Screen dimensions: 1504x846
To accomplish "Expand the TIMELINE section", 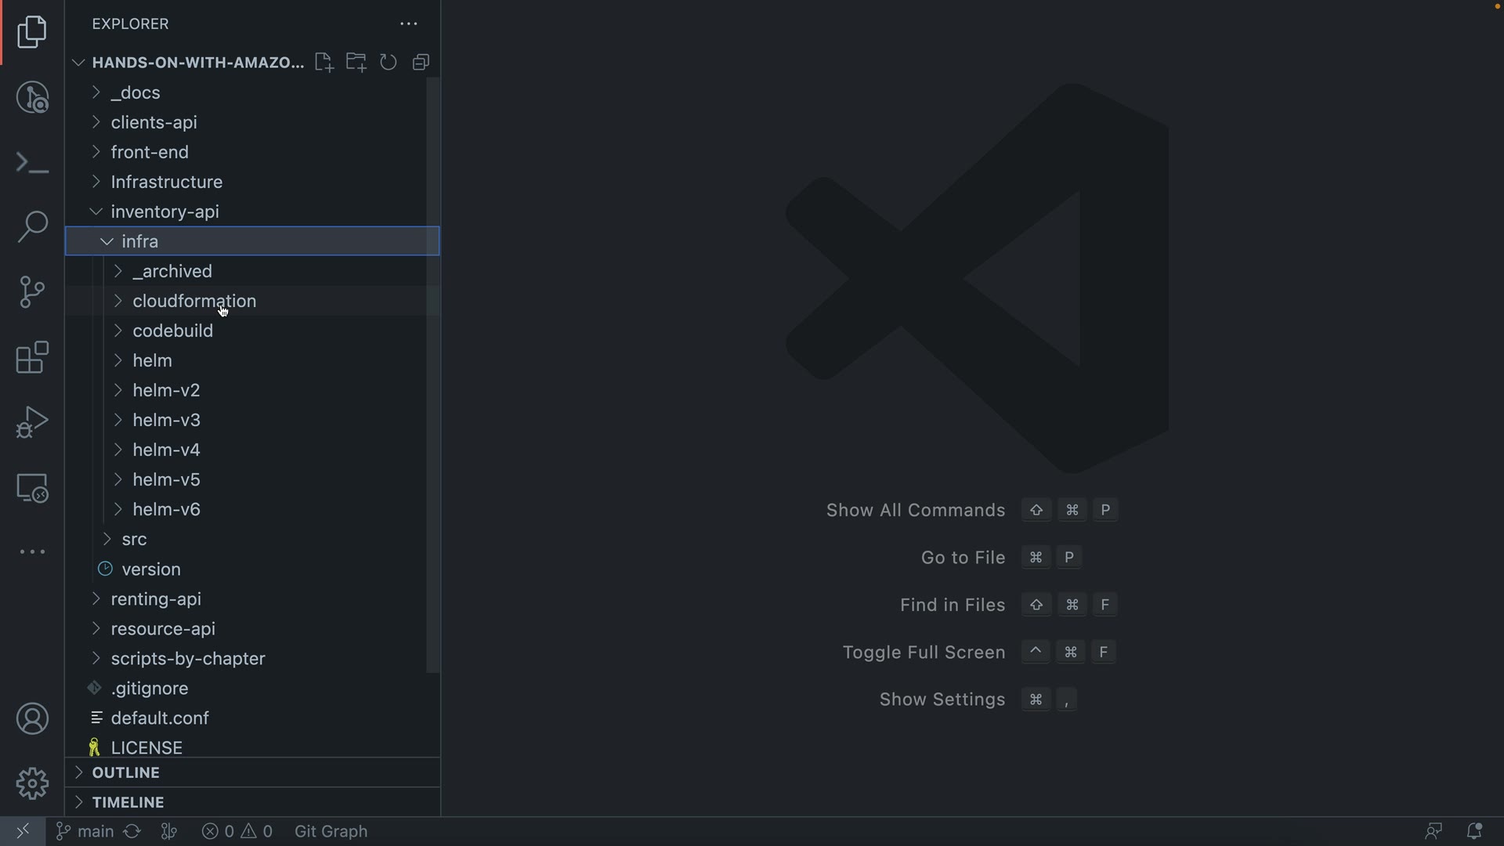I will pos(128,802).
